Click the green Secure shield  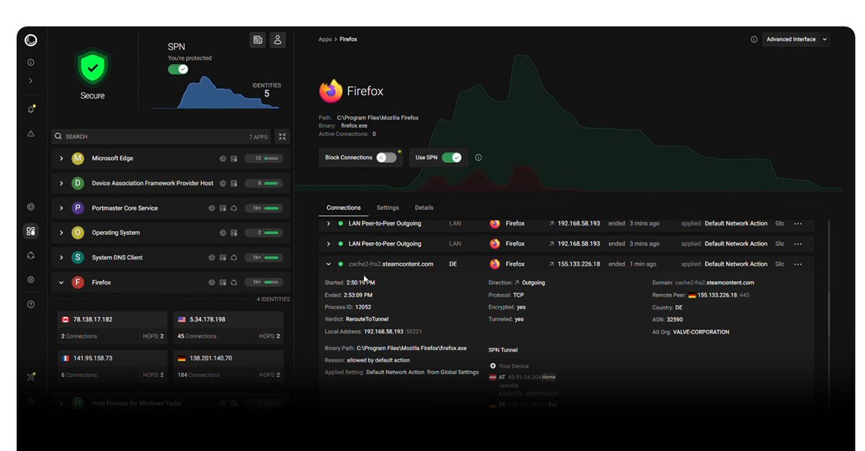pos(92,68)
